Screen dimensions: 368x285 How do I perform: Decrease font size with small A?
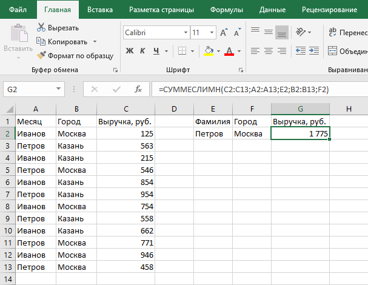coord(237,32)
